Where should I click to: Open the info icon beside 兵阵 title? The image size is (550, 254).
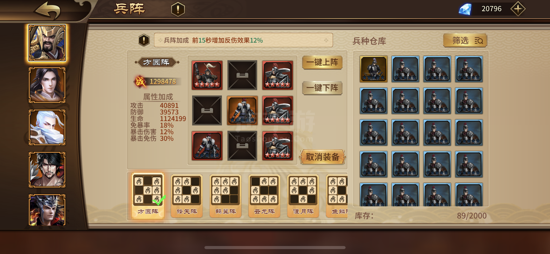tap(178, 9)
